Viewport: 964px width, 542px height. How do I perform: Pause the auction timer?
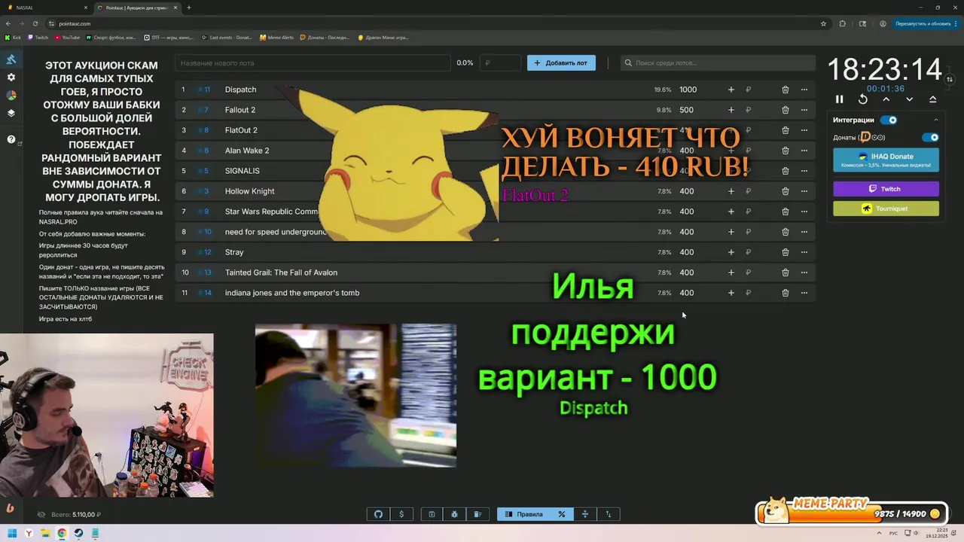(840, 99)
